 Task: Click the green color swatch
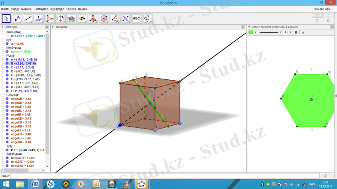click(251, 32)
